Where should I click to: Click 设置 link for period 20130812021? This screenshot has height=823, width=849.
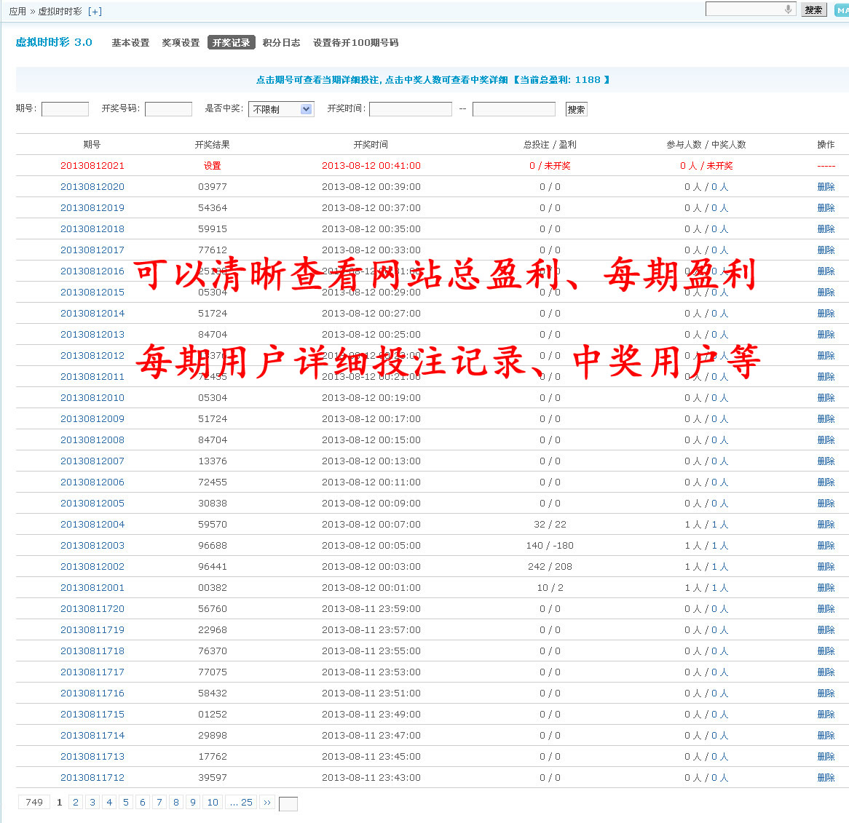(x=213, y=166)
